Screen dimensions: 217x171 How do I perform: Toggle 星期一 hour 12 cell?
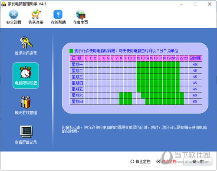138,64
